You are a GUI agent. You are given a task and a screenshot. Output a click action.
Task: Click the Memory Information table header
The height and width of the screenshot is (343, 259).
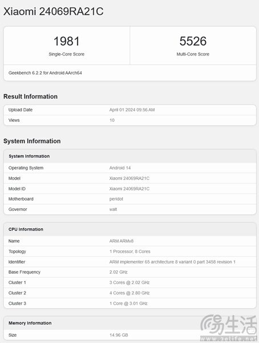point(30,323)
